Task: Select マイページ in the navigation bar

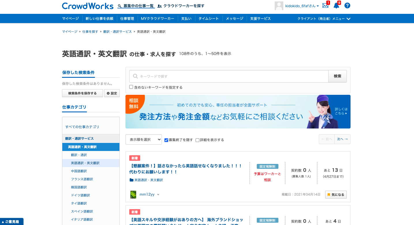Action: point(70,18)
